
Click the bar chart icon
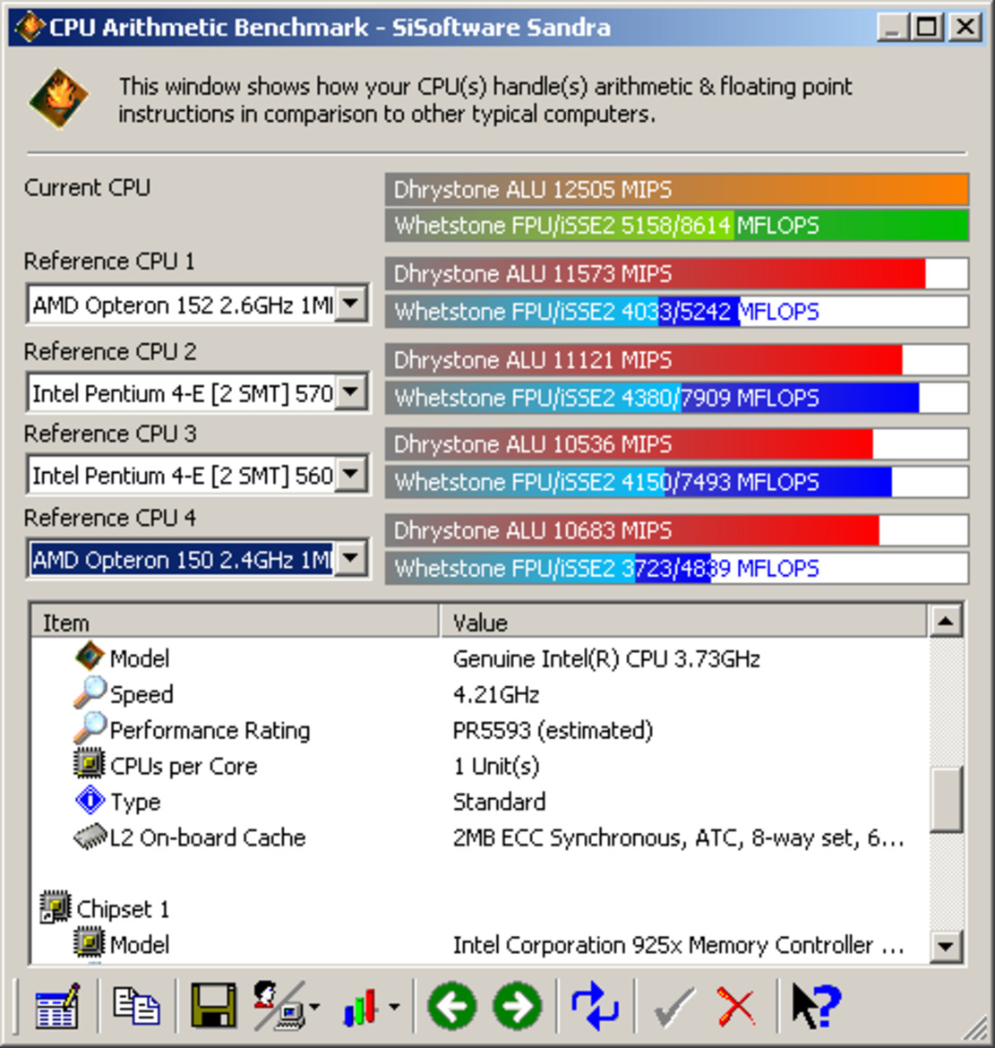tap(360, 1007)
